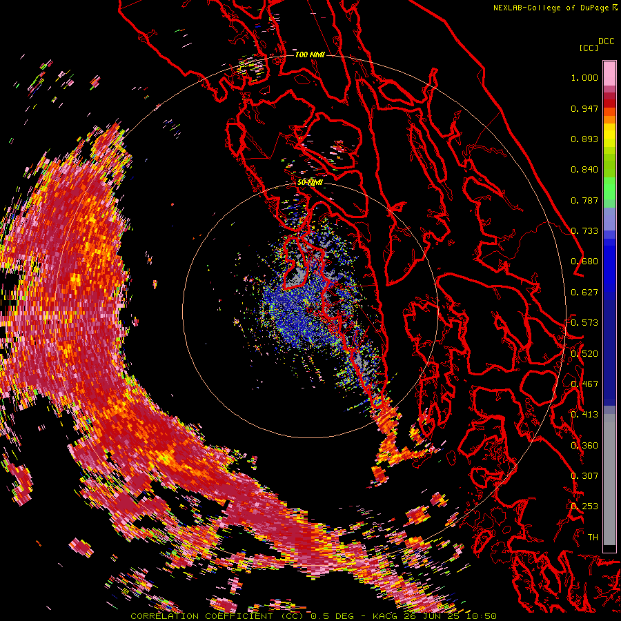Screen dimensions: 621x621
Task: Select the 0.787 scale value
Action: click(584, 200)
